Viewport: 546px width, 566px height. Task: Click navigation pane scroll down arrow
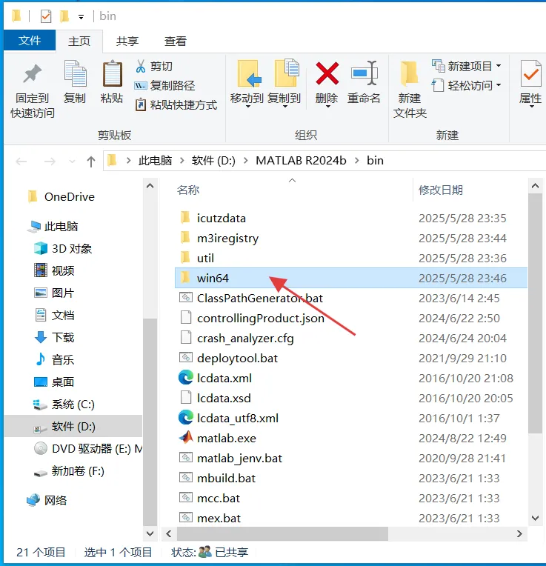150,533
